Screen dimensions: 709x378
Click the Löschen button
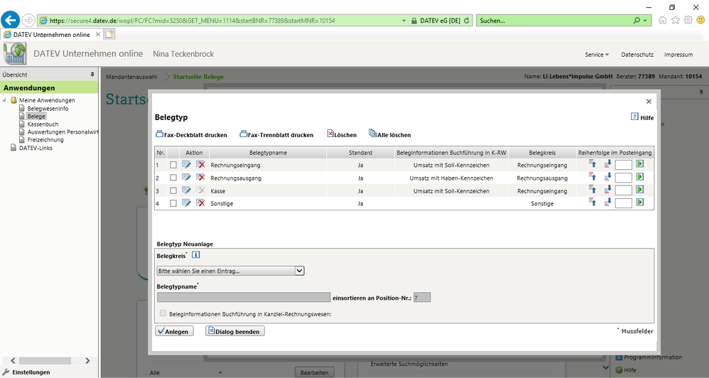[342, 134]
